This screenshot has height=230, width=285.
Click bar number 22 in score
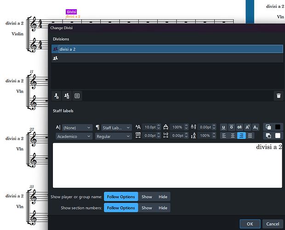32,129
